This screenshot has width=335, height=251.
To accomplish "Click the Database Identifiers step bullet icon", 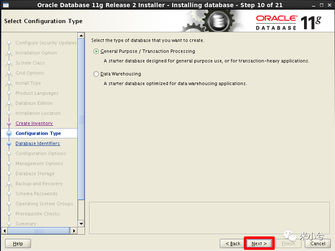I will click(9, 143).
